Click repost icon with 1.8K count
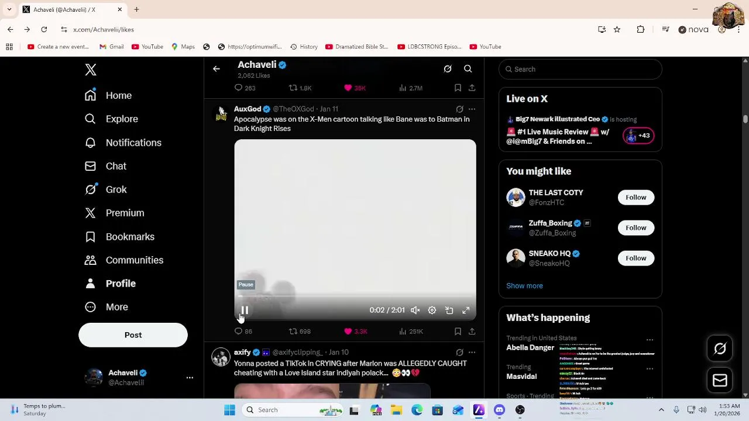Screen dimensions: 749x421 293,88
